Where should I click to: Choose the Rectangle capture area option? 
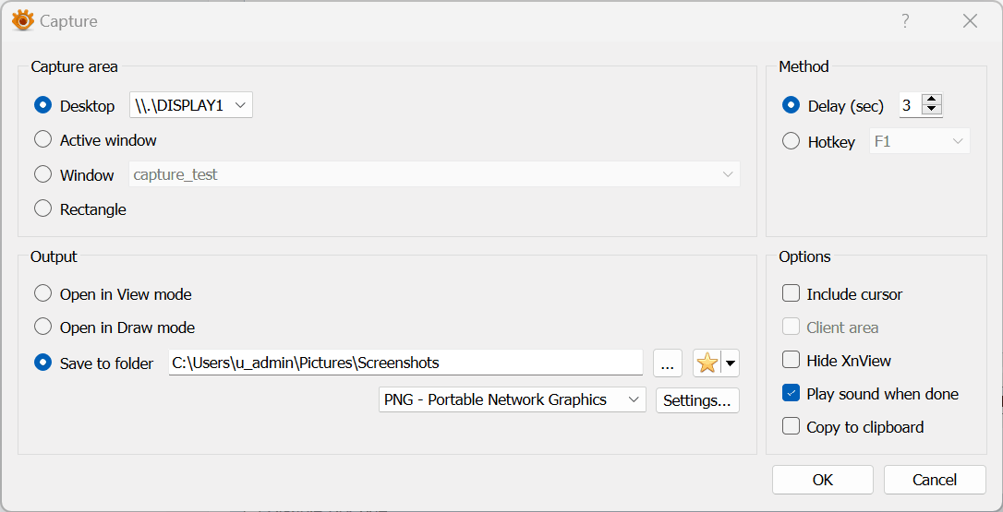43,209
